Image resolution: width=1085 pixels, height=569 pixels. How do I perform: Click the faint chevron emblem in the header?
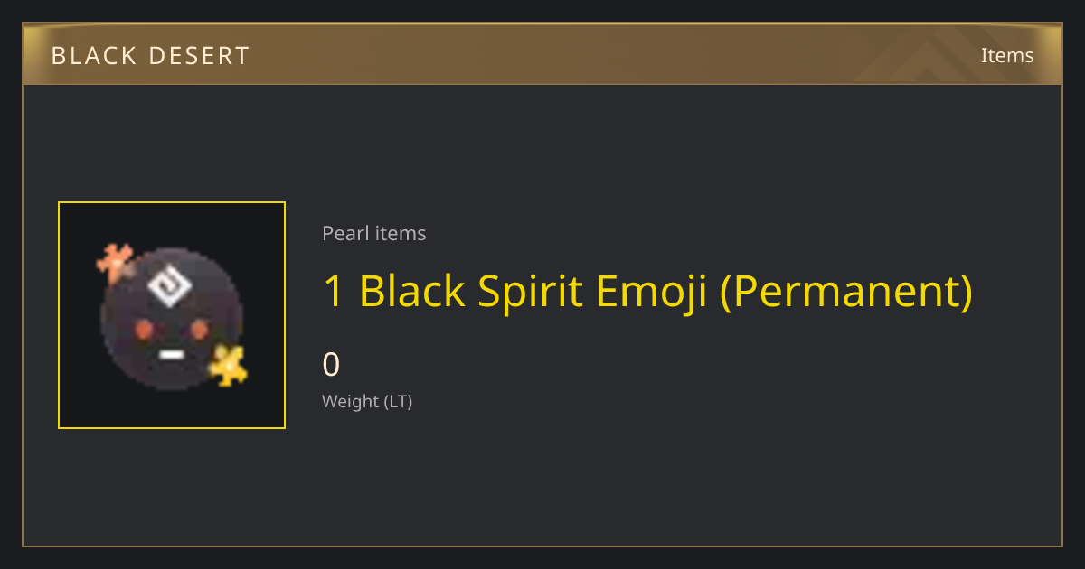(930, 57)
